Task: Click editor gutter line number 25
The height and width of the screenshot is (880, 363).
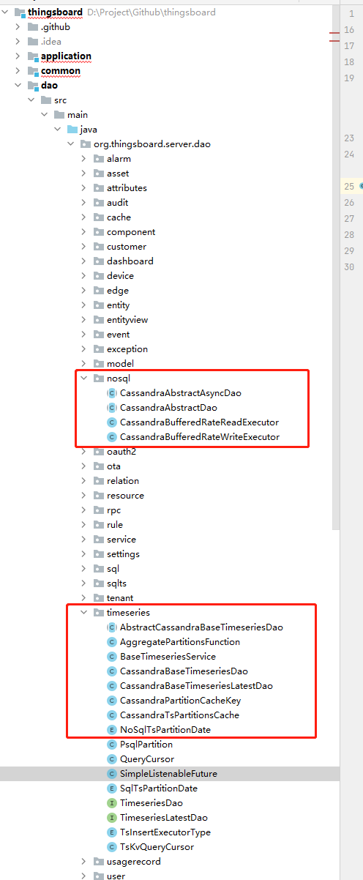Action: click(x=349, y=186)
